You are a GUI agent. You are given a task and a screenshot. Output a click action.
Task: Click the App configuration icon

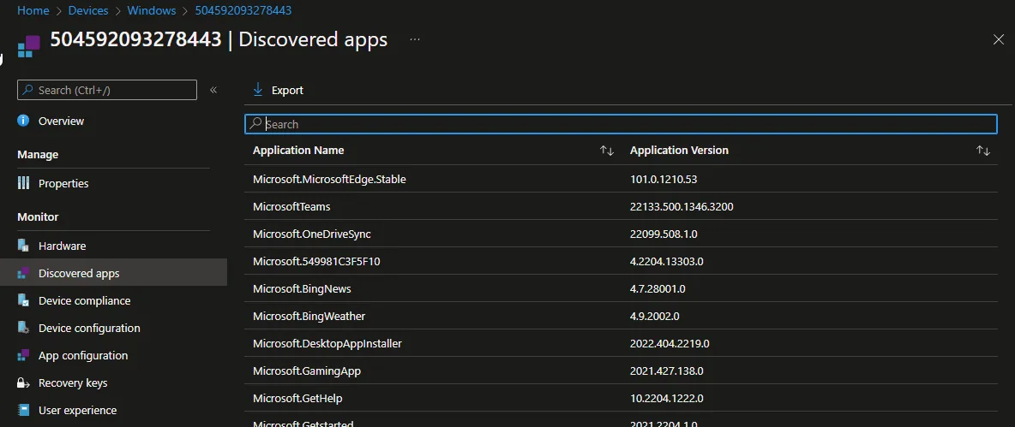coord(23,355)
